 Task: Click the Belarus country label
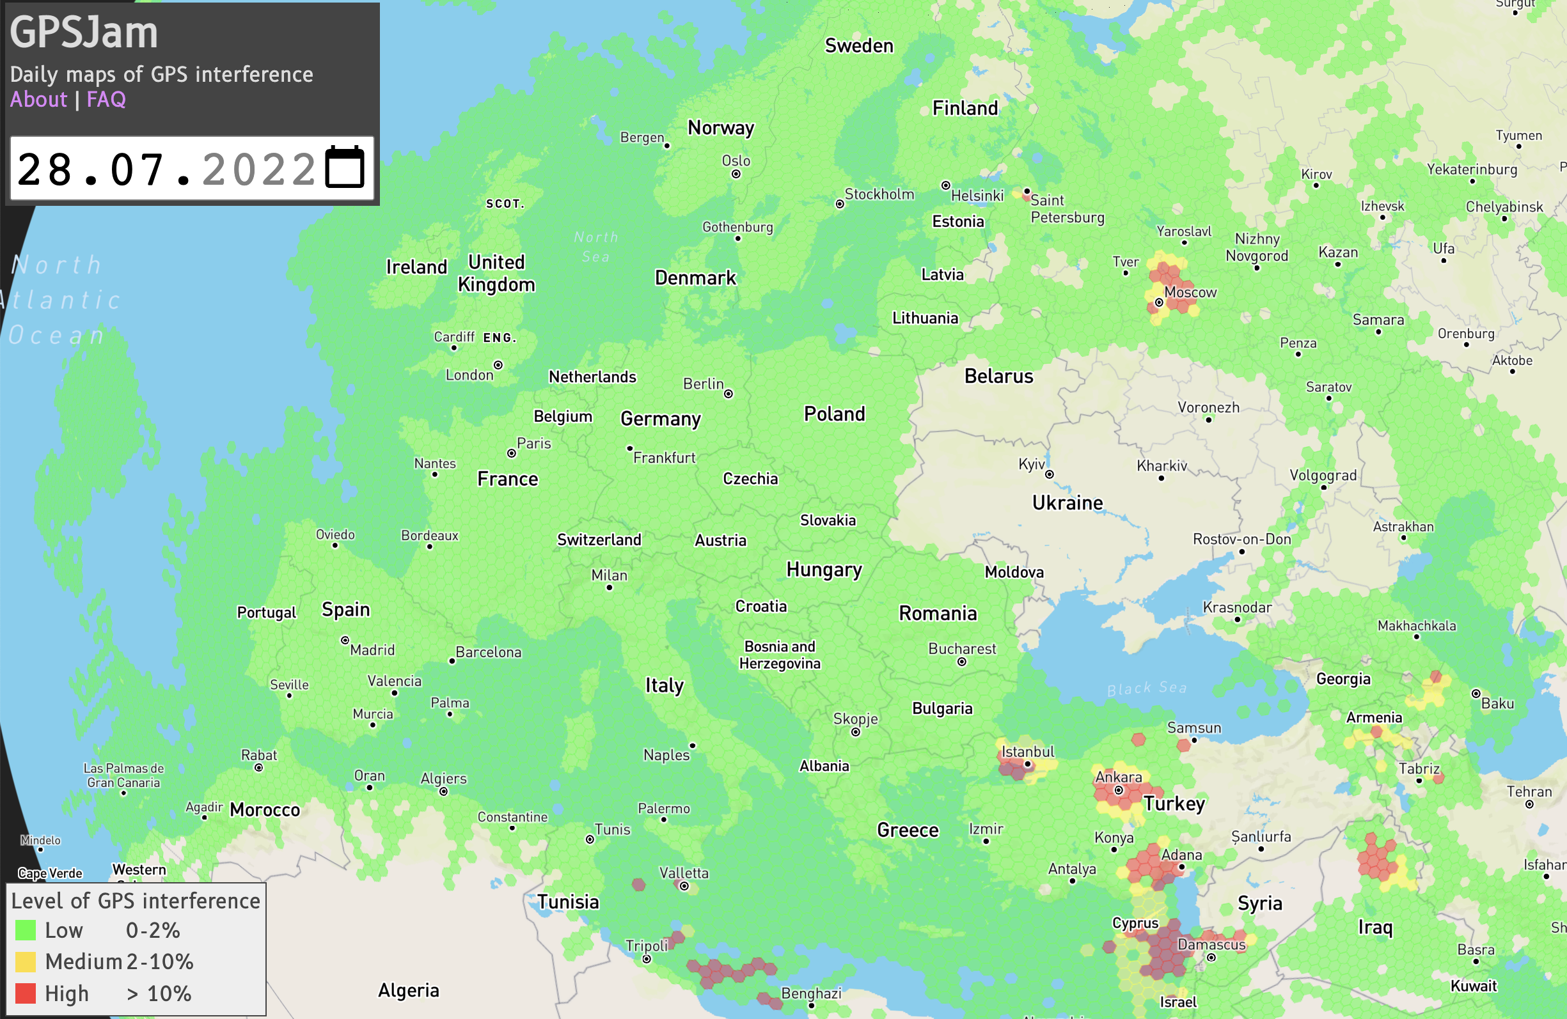(x=998, y=376)
